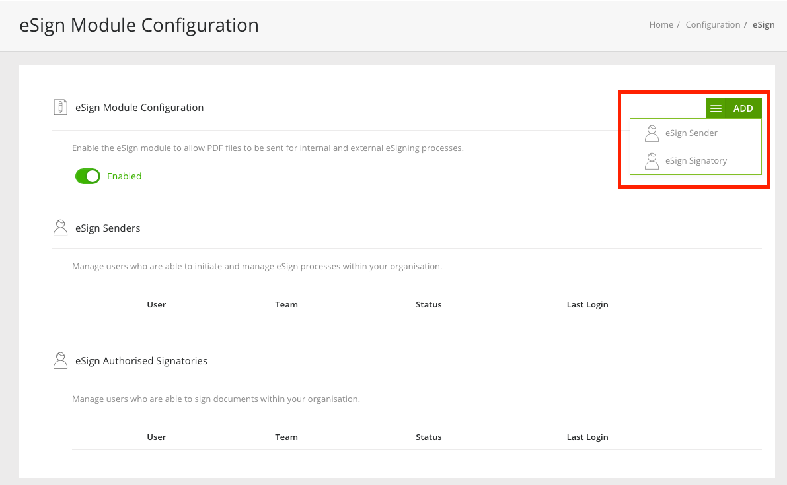Select eSign Sender from the dropdown
The height and width of the screenshot is (485, 787).
pos(691,133)
